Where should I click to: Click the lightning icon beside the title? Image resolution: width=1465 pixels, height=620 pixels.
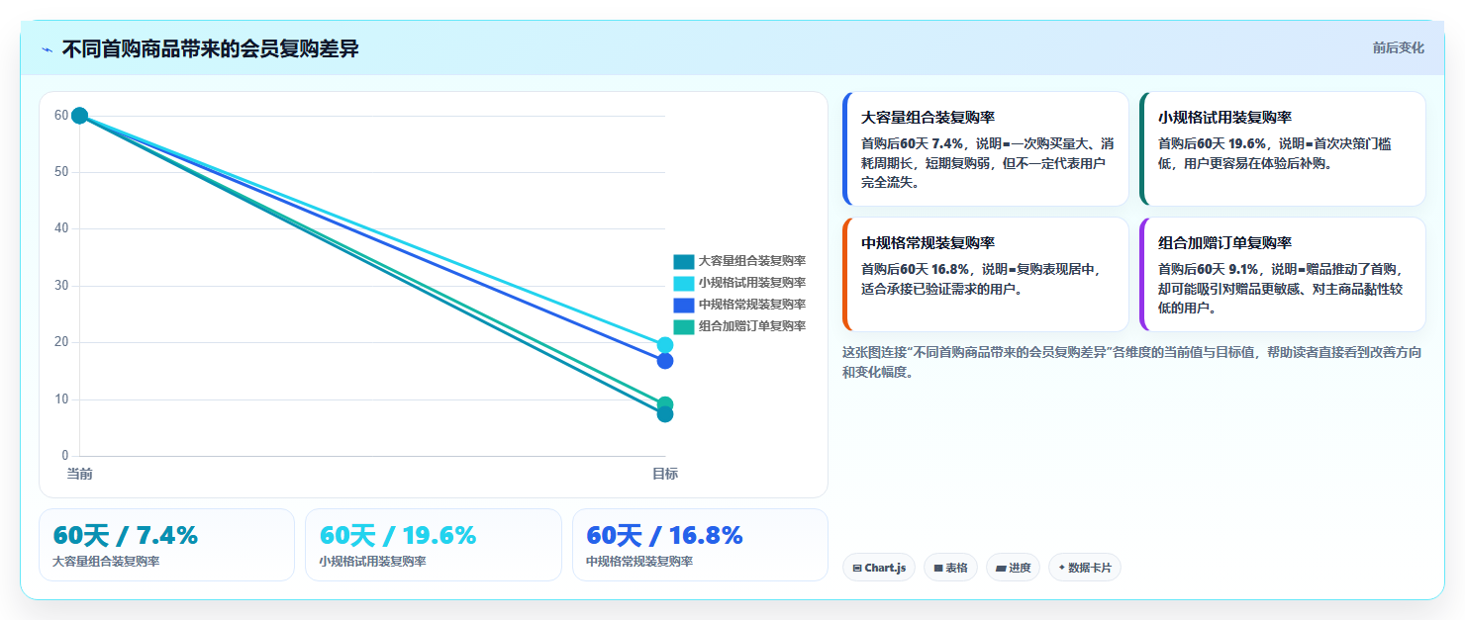click(47, 48)
